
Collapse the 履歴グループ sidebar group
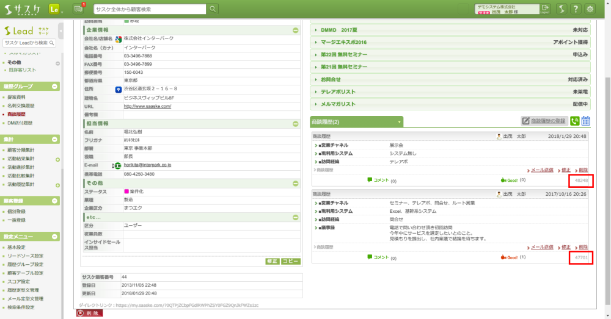tap(55, 87)
